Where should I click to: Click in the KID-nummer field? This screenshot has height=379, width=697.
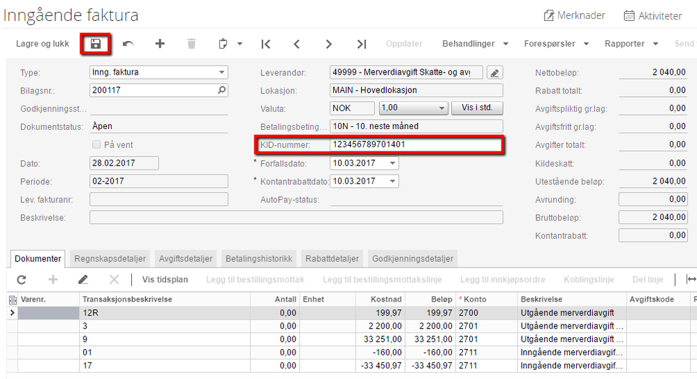coord(416,144)
